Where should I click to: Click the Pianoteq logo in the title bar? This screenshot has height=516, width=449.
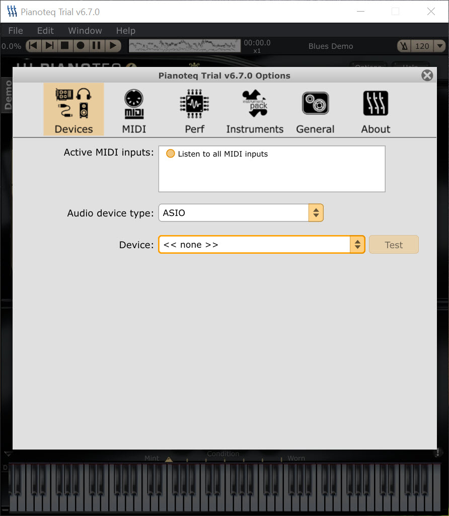point(12,12)
